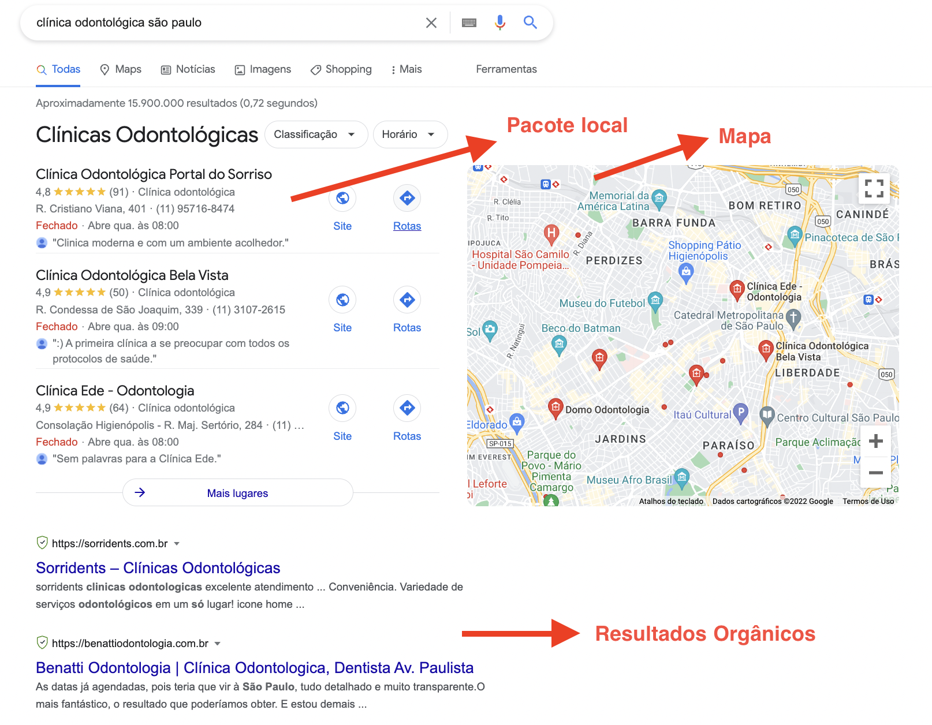Switch to the Notícias tab

point(188,69)
